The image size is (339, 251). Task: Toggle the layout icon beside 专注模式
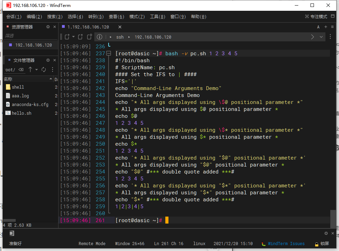point(333,16)
